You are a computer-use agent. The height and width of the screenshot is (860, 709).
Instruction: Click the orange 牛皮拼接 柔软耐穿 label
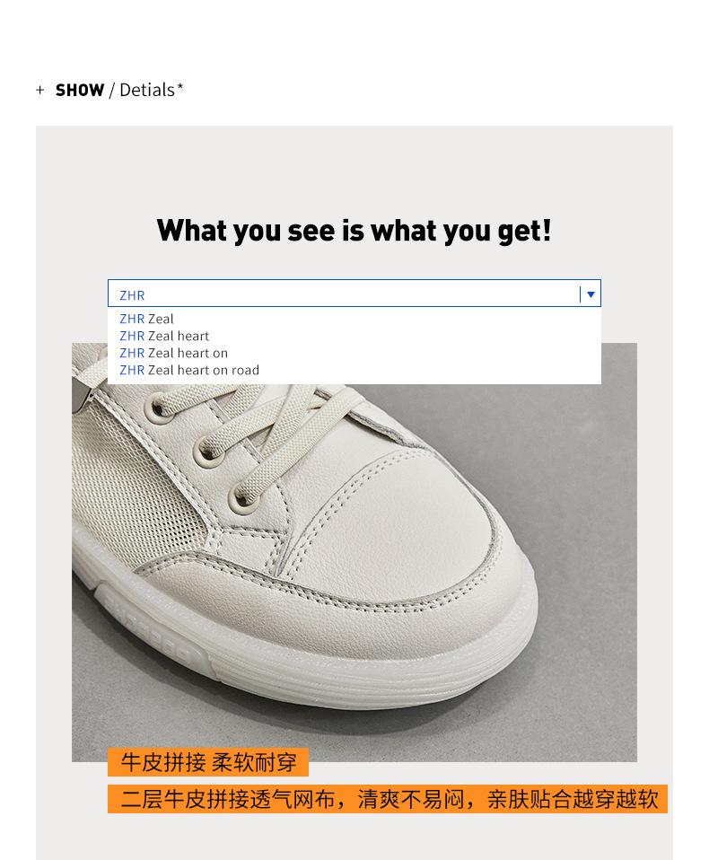click(208, 762)
